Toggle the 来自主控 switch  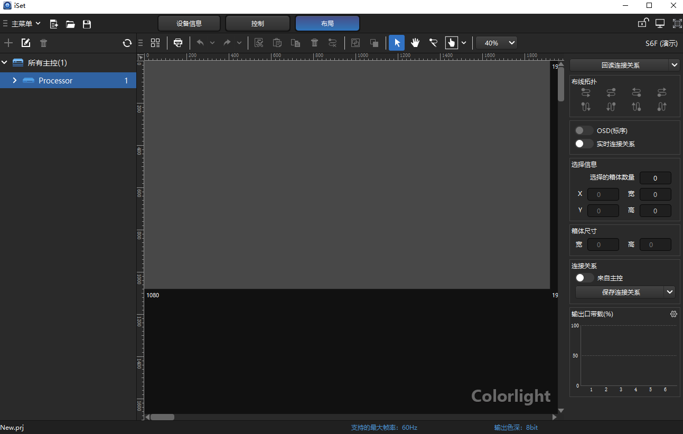click(x=584, y=278)
